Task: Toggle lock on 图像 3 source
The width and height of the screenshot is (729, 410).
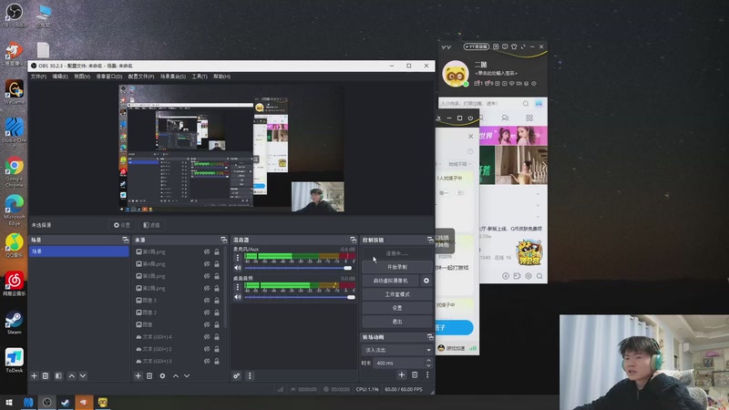Action: coord(217,301)
